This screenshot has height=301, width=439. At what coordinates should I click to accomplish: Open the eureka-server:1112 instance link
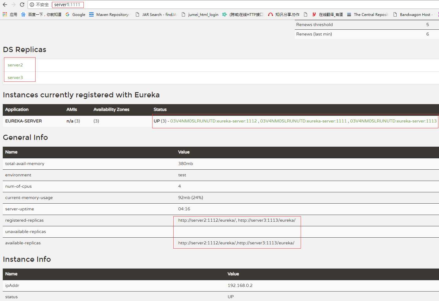[214, 121]
